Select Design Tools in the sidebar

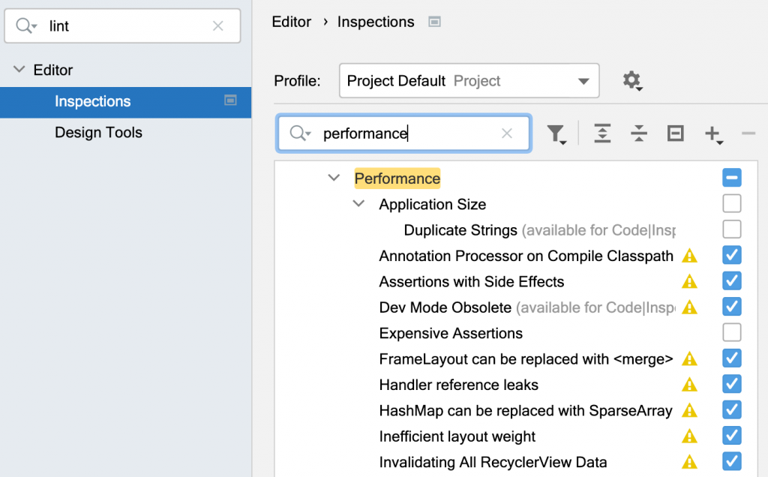click(98, 133)
